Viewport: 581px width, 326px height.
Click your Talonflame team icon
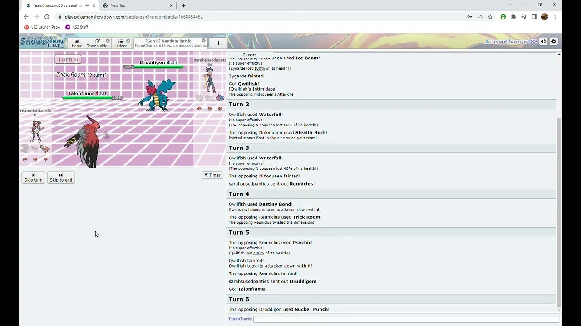[x=45, y=149]
